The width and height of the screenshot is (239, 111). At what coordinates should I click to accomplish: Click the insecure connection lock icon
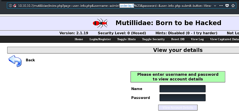click(x=15, y=6)
